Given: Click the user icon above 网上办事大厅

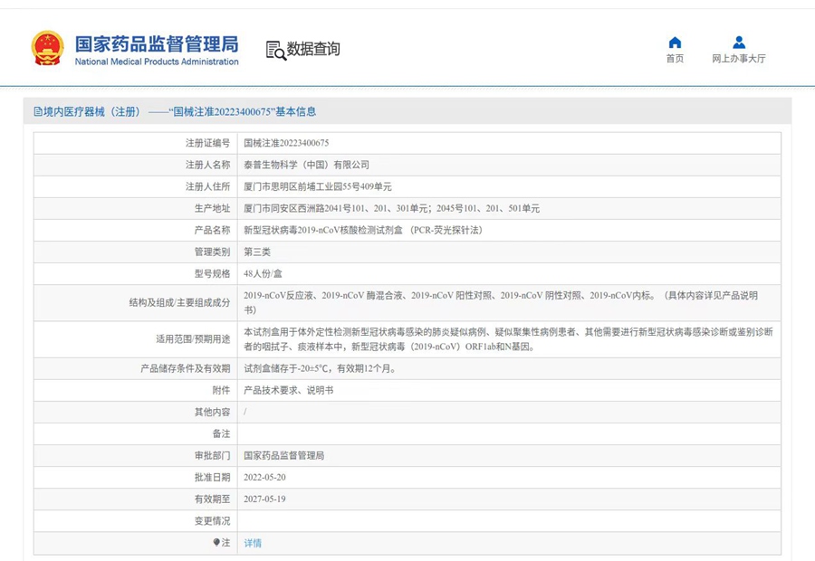Looking at the screenshot, I should pos(739,43).
